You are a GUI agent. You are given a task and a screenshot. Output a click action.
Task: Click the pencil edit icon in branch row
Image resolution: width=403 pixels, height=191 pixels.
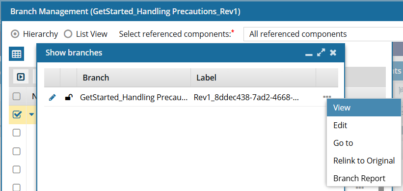(52, 97)
